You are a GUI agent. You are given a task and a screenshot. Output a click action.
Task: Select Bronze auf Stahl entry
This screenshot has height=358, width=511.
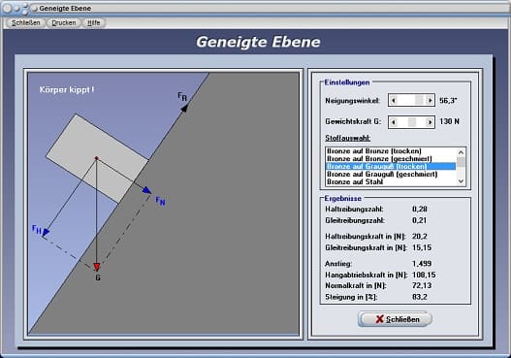355,182
